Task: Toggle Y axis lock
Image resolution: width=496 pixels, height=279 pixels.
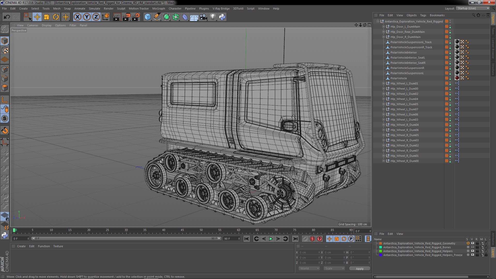Action: coord(87,17)
